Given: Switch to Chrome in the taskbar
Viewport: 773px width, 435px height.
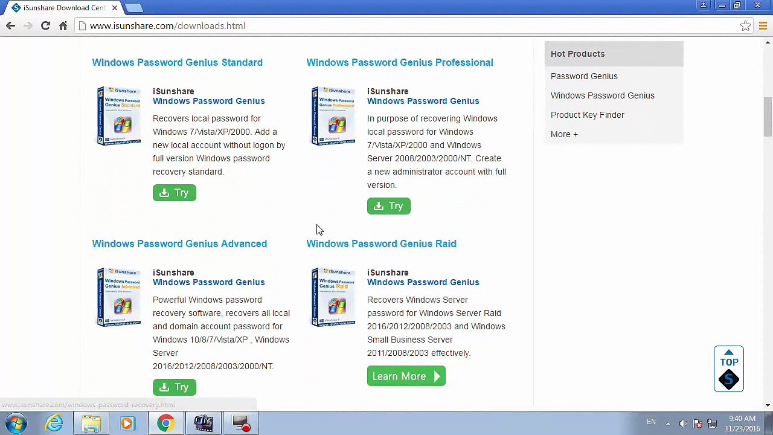Looking at the screenshot, I should click(x=165, y=423).
